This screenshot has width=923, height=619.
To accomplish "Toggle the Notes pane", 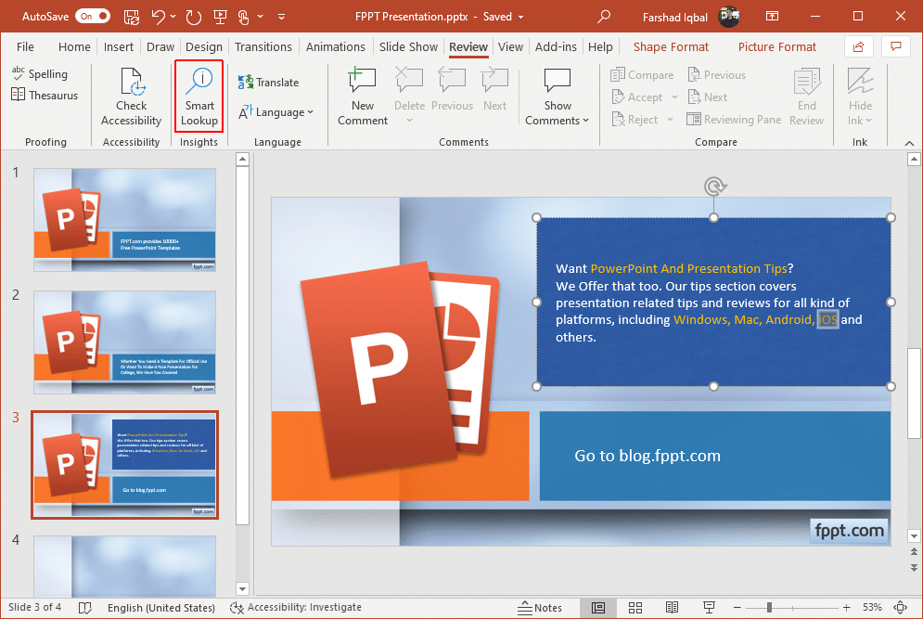I will tap(540, 607).
